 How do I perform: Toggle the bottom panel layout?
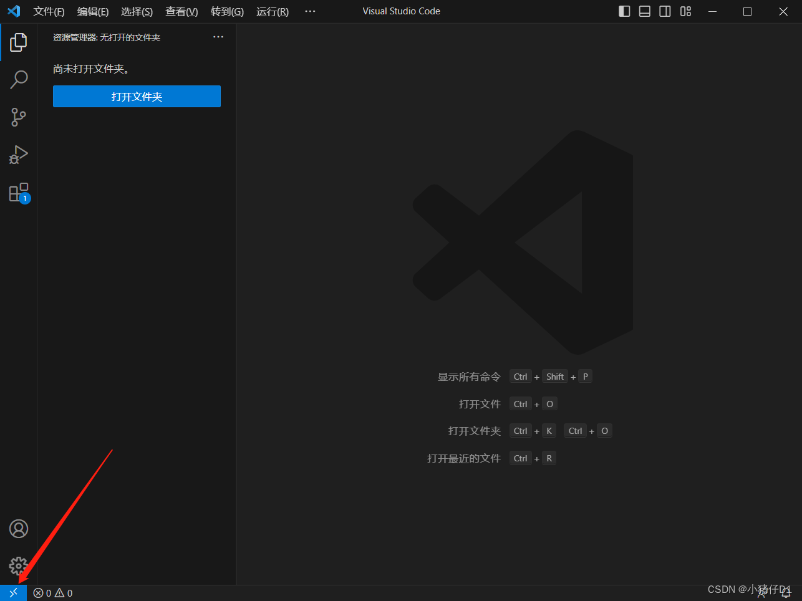point(645,11)
